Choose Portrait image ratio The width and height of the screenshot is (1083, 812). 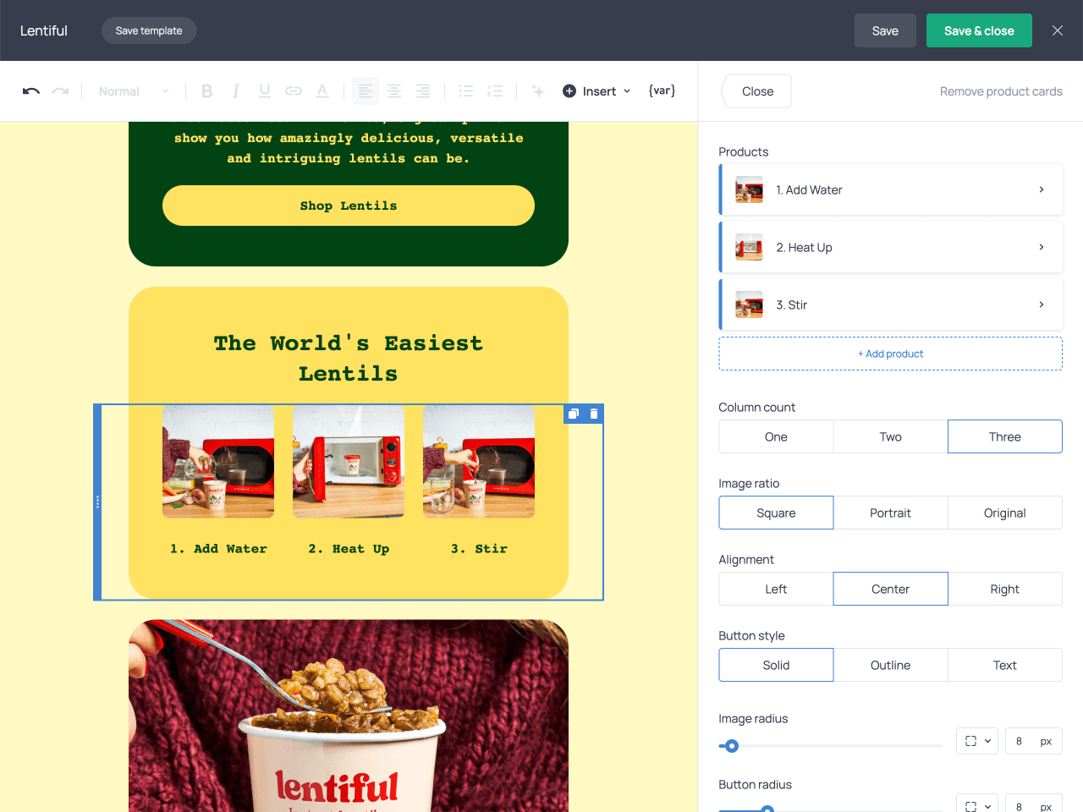coord(890,513)
